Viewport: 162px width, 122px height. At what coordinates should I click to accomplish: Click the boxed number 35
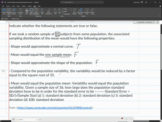click(58, 34)
